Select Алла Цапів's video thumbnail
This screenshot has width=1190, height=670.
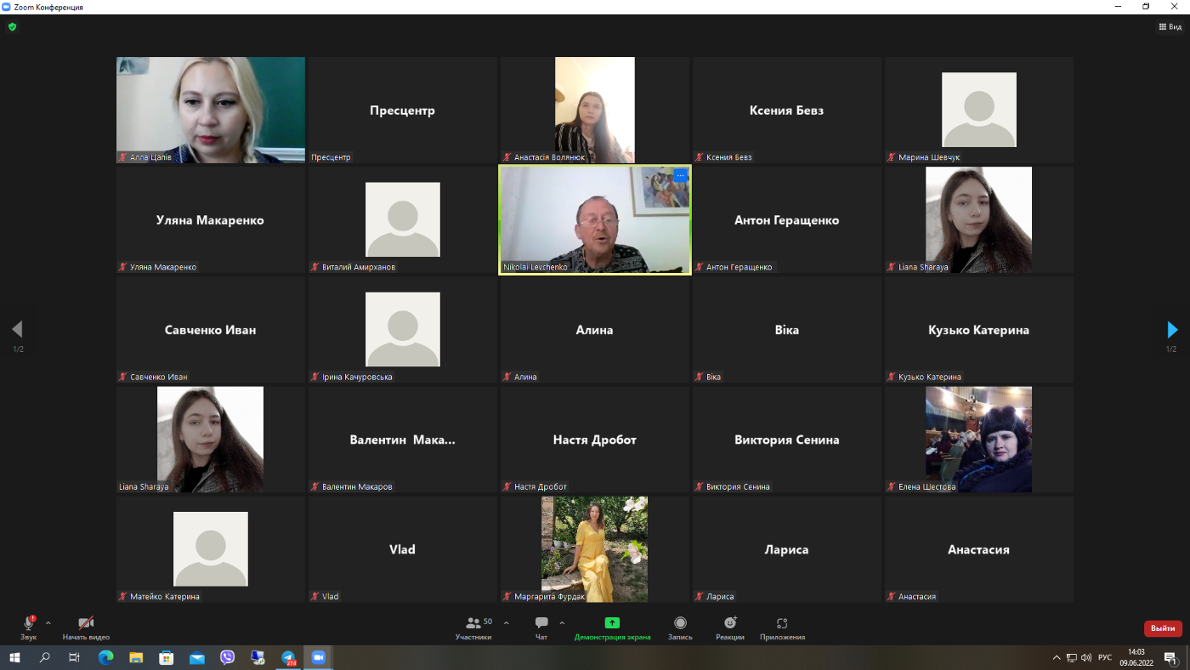pos(211,110)
